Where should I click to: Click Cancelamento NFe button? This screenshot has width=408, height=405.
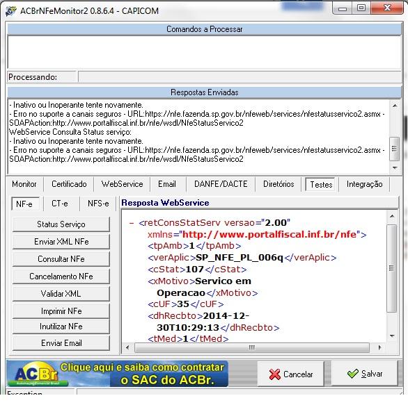[61, 276]
